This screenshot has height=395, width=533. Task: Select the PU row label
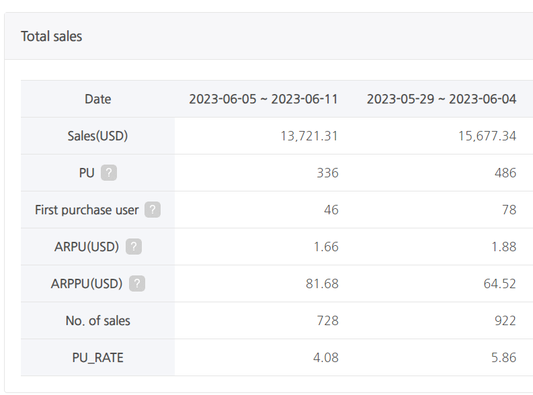click(87, 173)
